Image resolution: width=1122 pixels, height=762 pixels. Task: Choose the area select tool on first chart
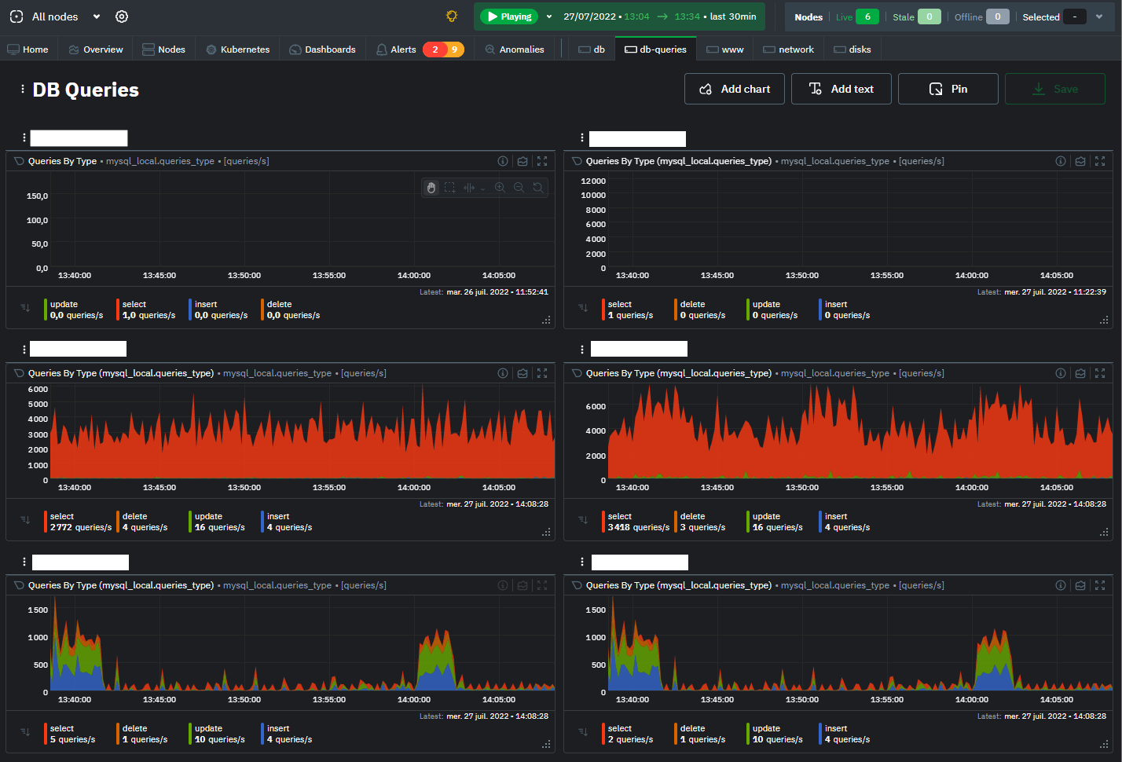pyautogui.click(x=449, y=188)
